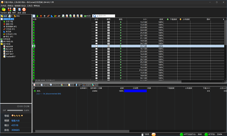The image size is (227, 136).
Task: Click the tags (标签) button in filter toolbar
Action: (x=87, y=16)
